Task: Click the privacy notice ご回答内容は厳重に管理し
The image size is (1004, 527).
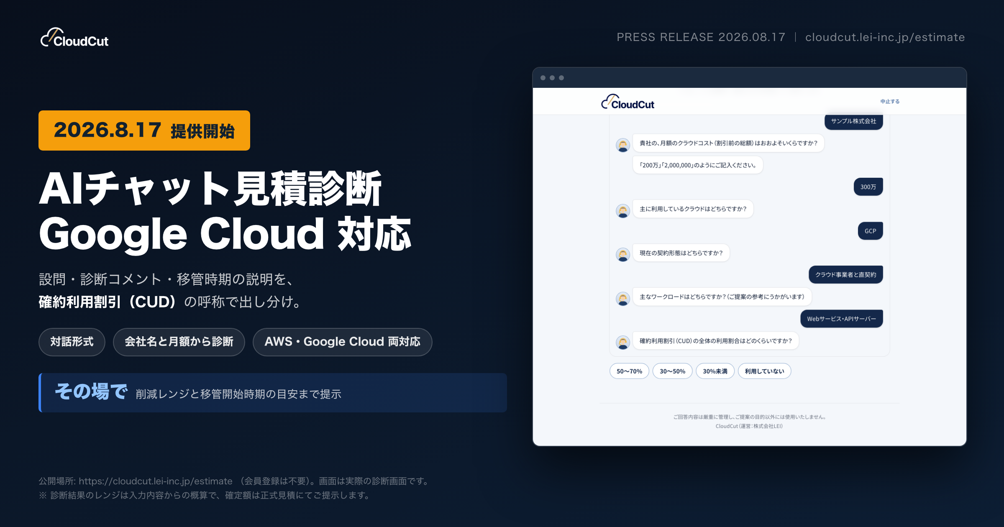Action: pyautogui.click(x=749, y=417)
